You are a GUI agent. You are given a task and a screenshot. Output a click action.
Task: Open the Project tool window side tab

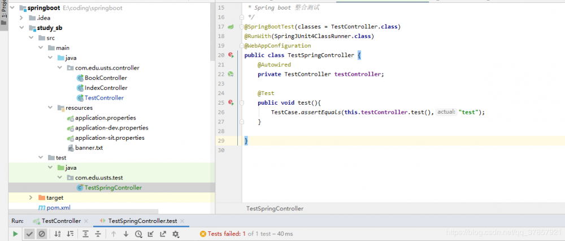3,15
